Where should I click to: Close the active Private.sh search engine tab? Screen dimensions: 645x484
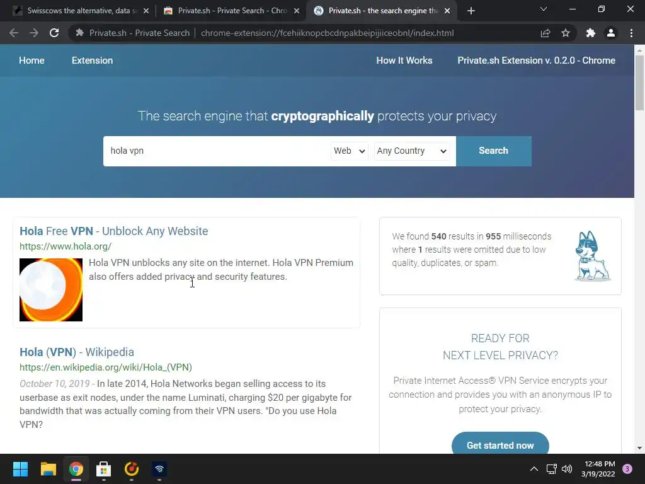click(447, 11)
